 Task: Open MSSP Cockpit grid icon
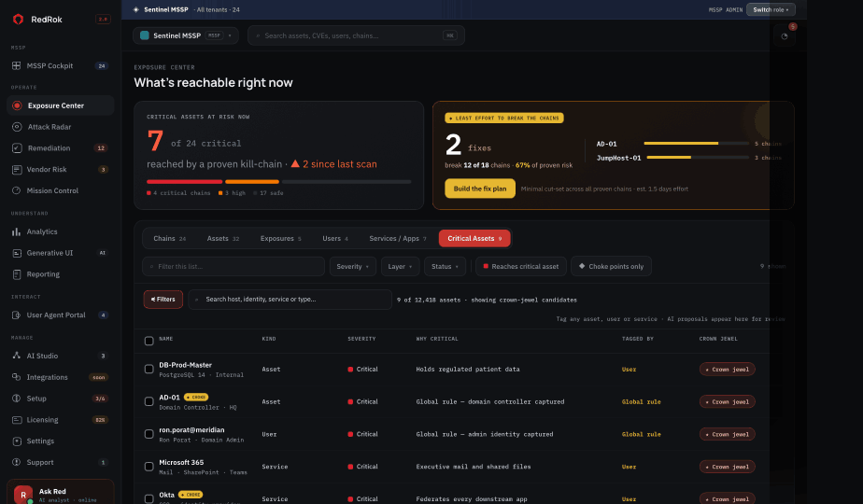17,65
